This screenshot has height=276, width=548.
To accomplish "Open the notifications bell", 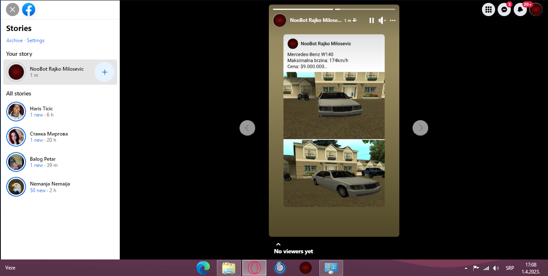I will [x=520, y=10].
